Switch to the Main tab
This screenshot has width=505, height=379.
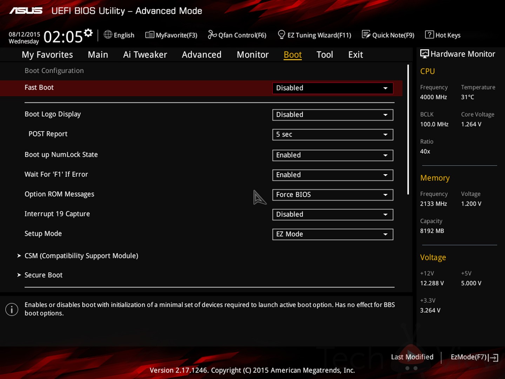click(x=98, y=55)
